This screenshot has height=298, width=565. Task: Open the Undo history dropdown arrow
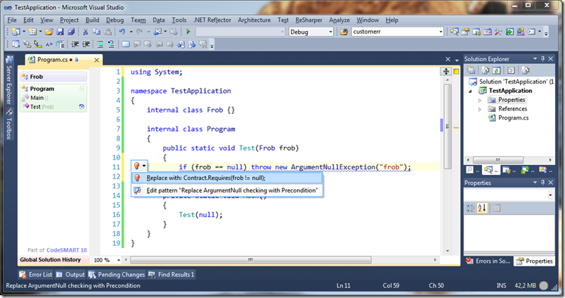click(131, 32)
